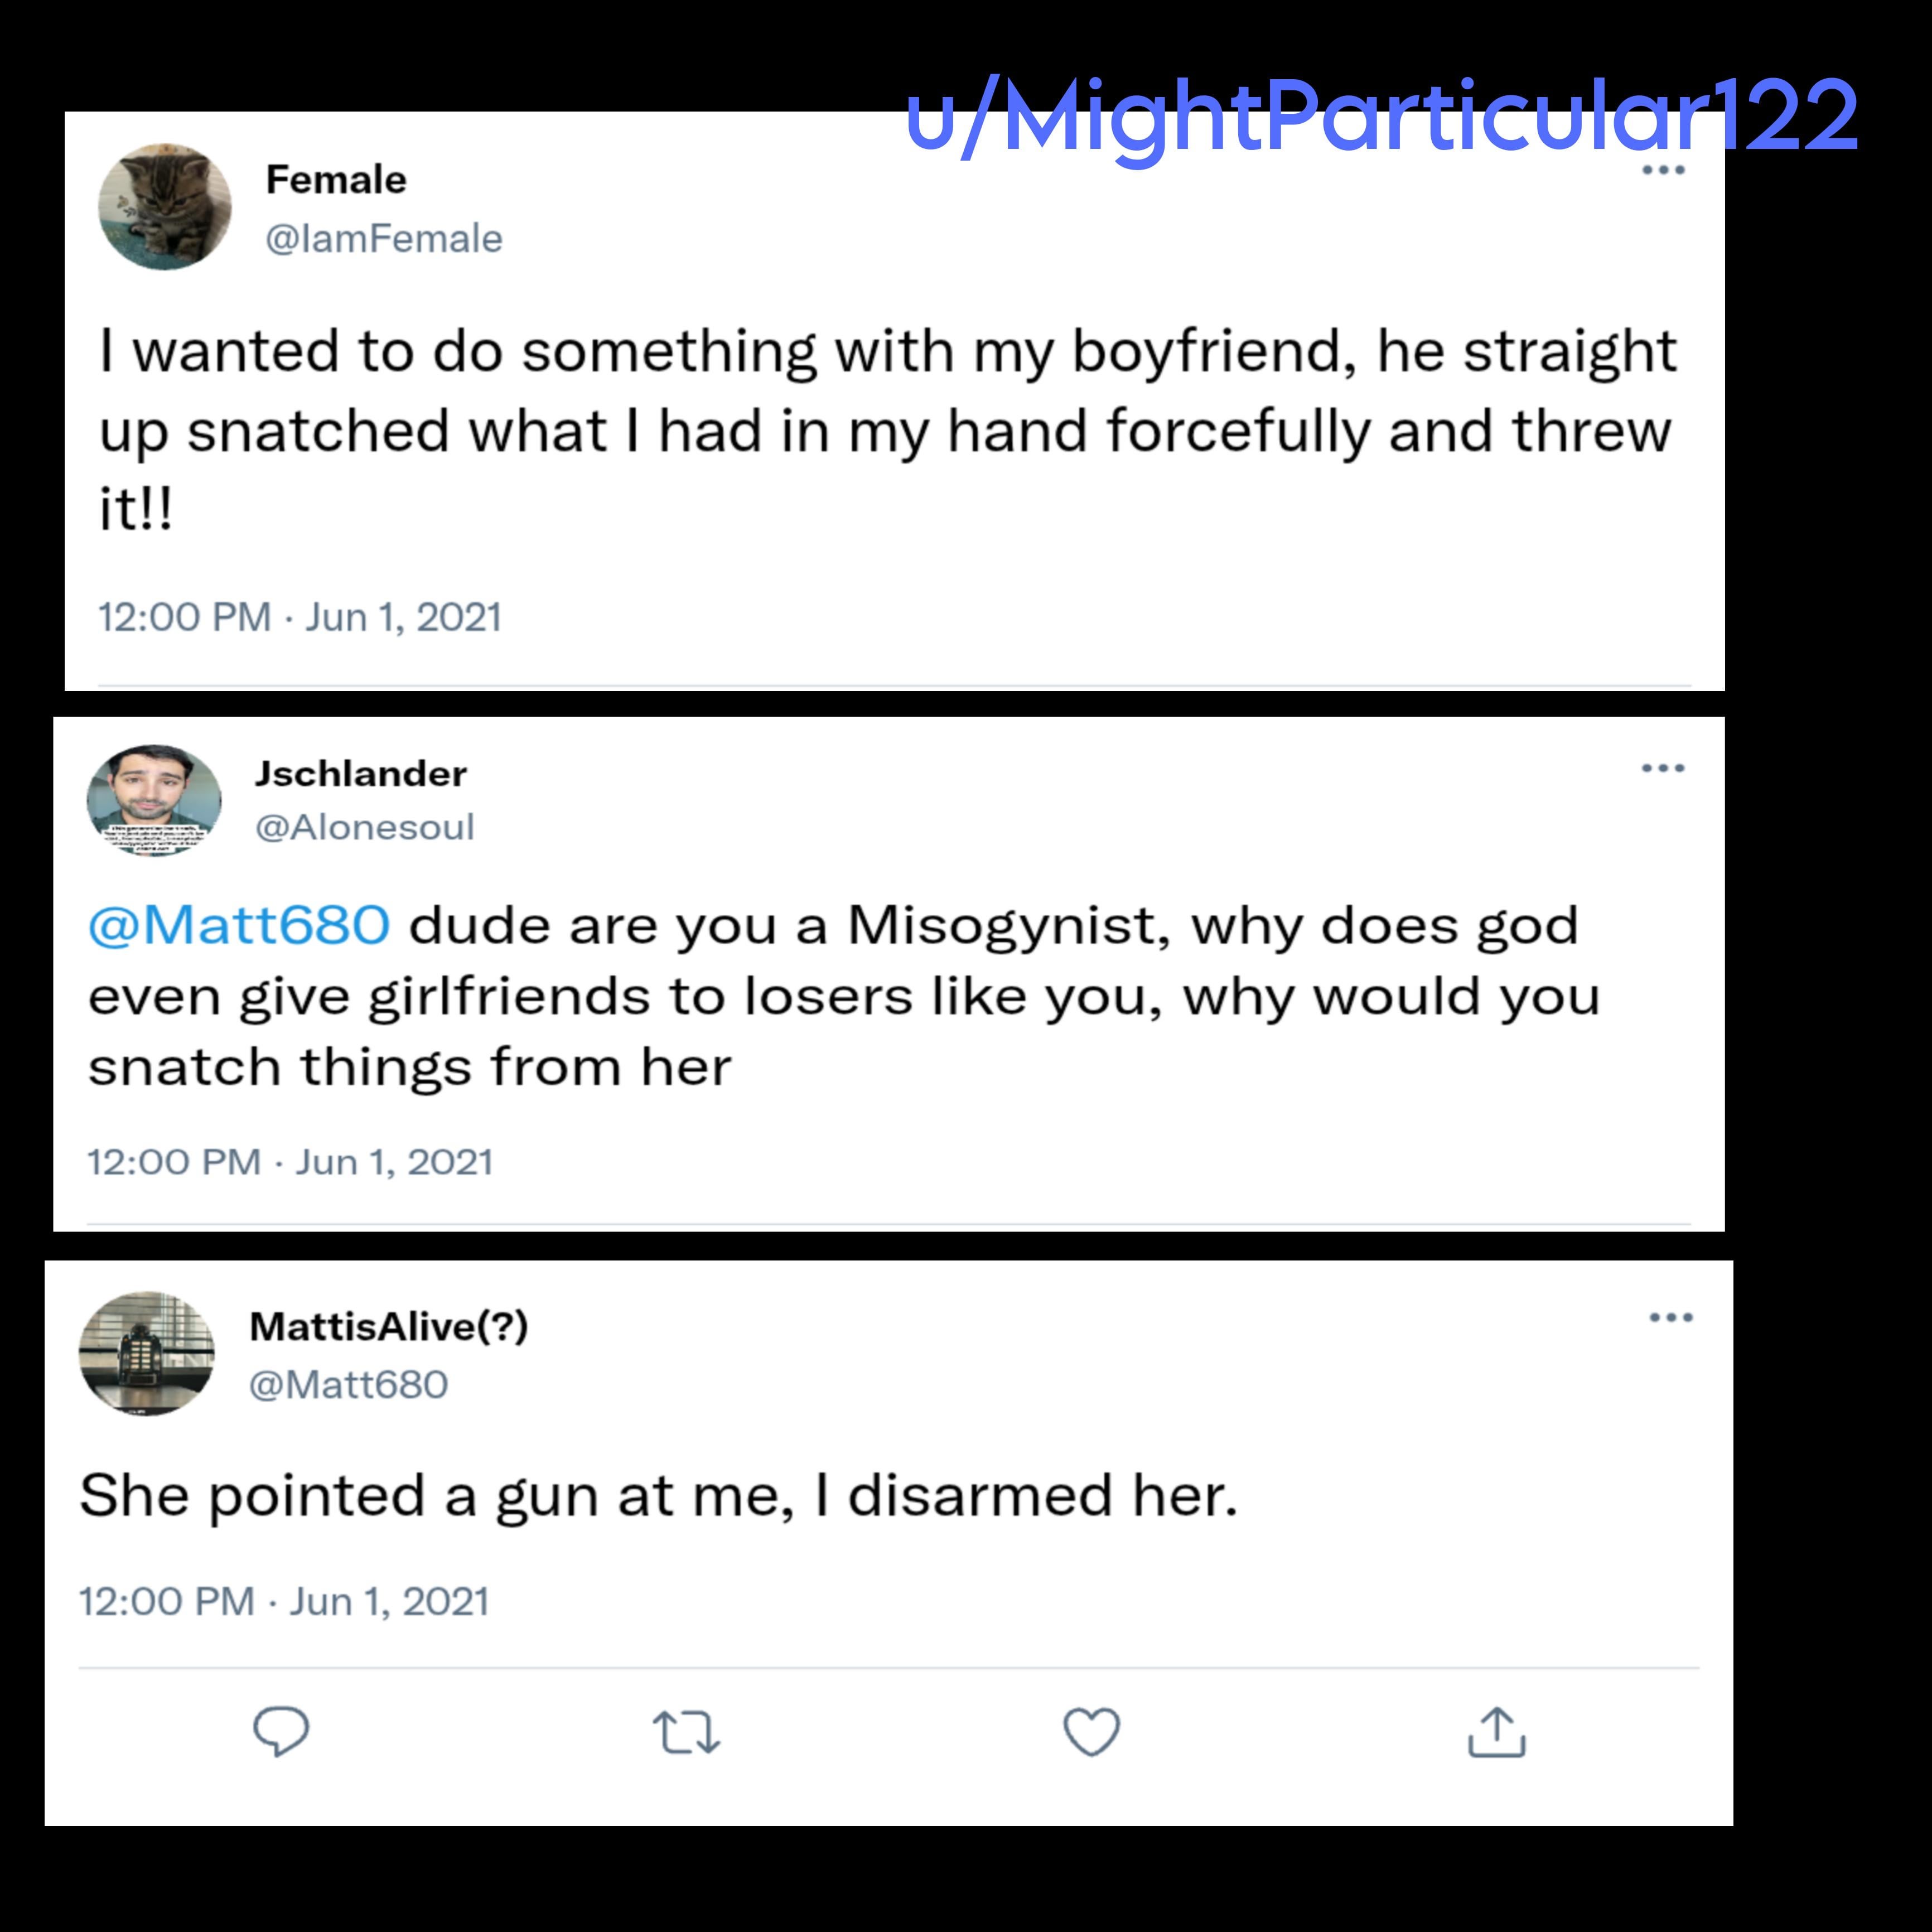Screen dimensions: 1932x1932
Task: Click the timestamp on Female's tweet
Action: point(299,617)
